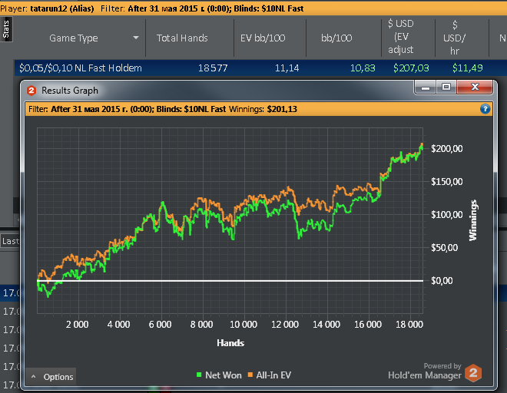Open the help question-mark icon in Results Graph
507x393 pixels.
tap(485, 109)
